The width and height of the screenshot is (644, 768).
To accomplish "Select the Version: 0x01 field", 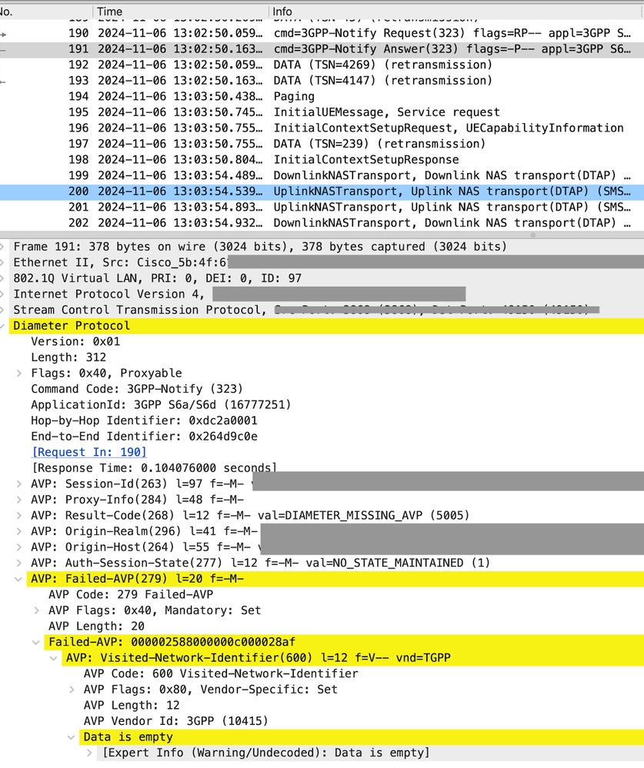I will (x=75, y=341).
